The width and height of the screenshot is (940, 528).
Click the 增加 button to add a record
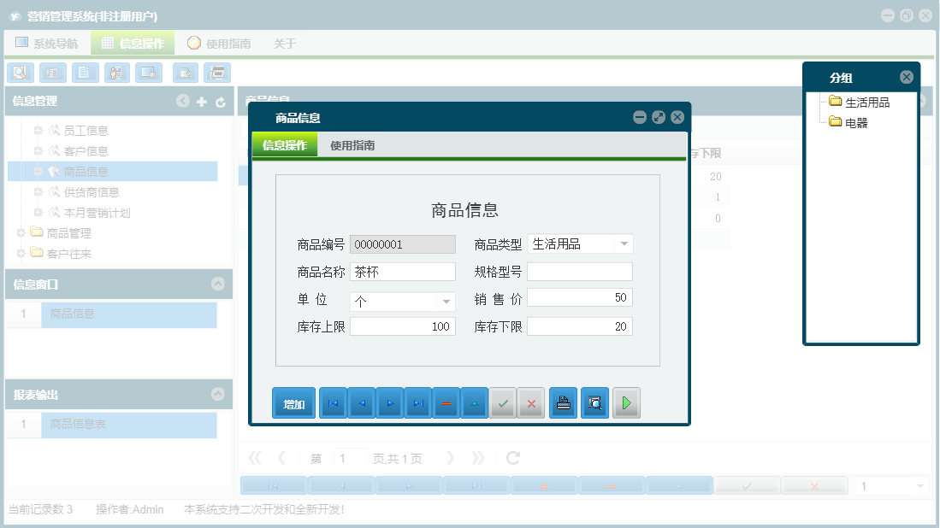[293, 402]
